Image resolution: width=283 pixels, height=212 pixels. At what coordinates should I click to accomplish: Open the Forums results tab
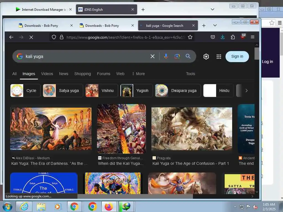point(104,74)
